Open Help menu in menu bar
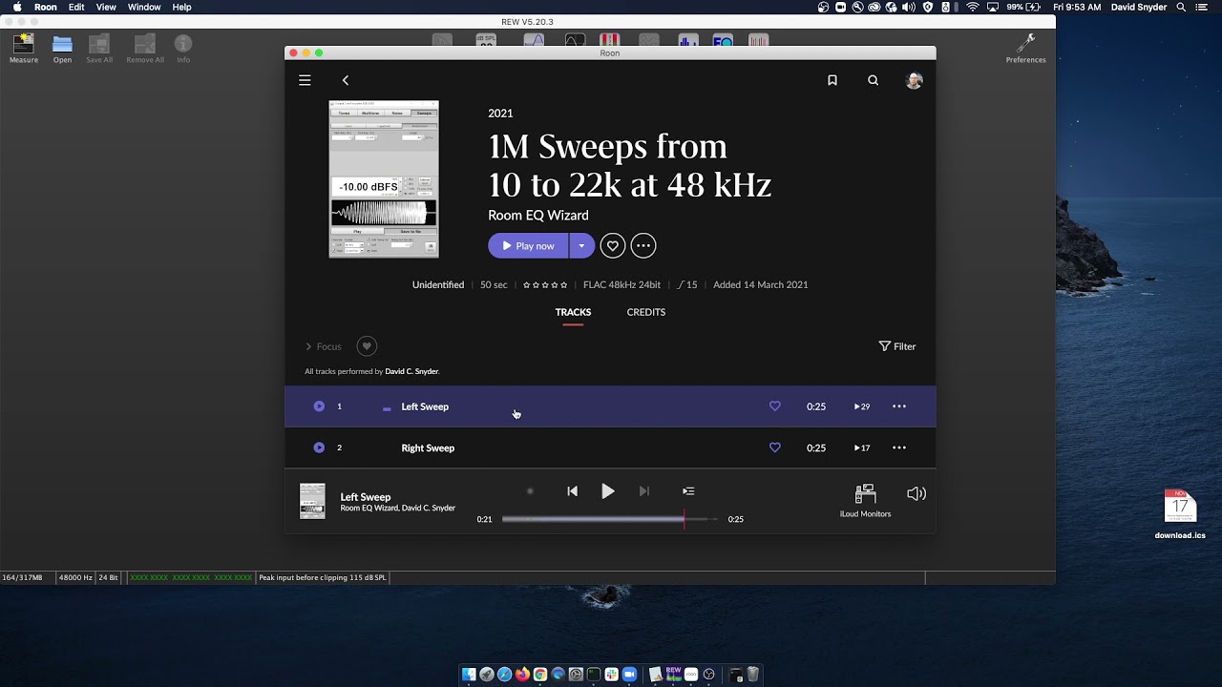This screenshot has width=1222, height=687. (181, 7)
